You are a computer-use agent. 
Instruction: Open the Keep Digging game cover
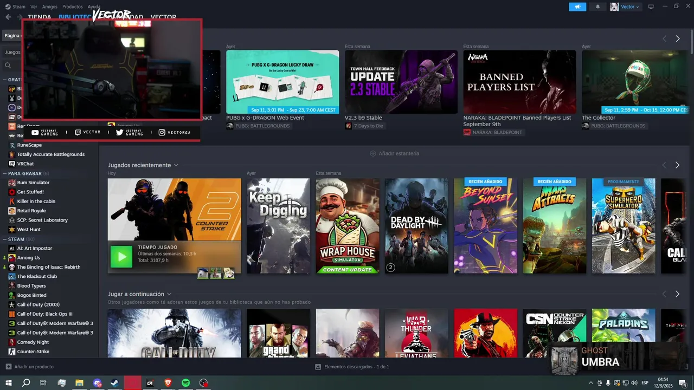[x=278, y=226]
